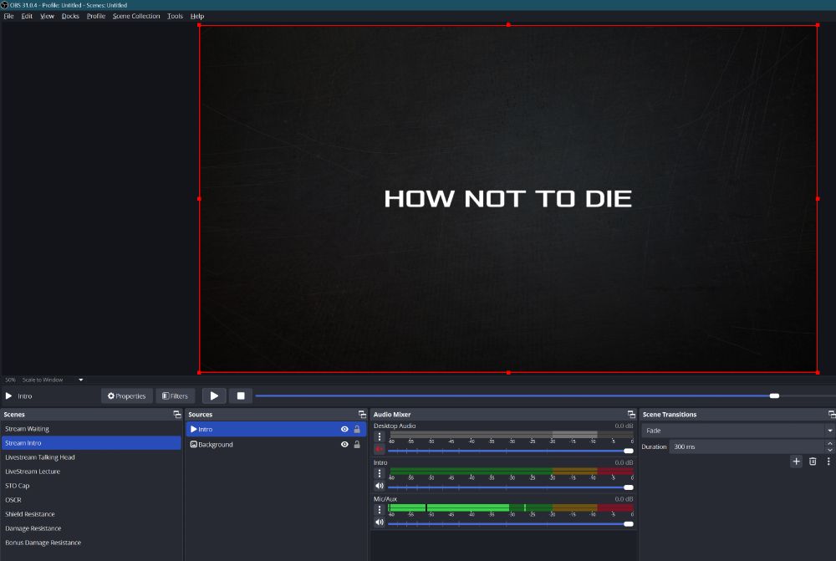Select the Stream Waiting scene
The height and width of the screenshot is (561, 836).
click(91, 429)
